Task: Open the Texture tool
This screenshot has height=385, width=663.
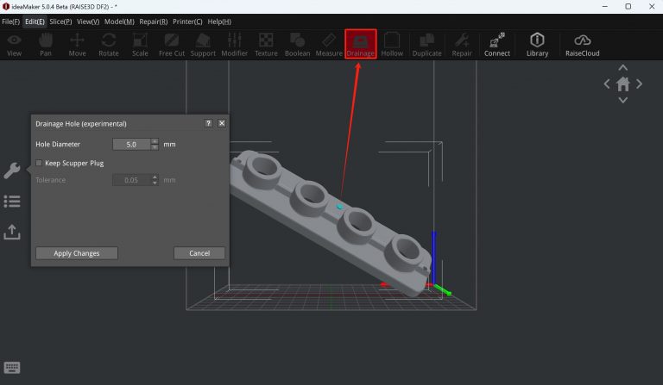Action: point(266,45)
